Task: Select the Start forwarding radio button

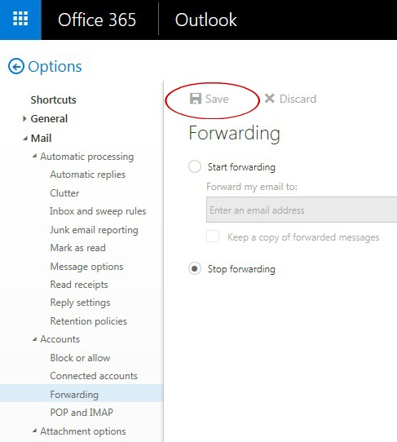Action: [195, 166]
